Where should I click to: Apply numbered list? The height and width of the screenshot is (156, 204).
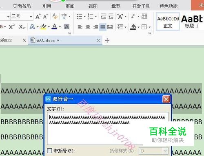[91, 16]
